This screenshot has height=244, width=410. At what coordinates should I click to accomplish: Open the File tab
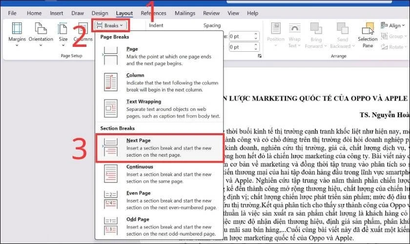pyautogui.click(x=12, y=13)
